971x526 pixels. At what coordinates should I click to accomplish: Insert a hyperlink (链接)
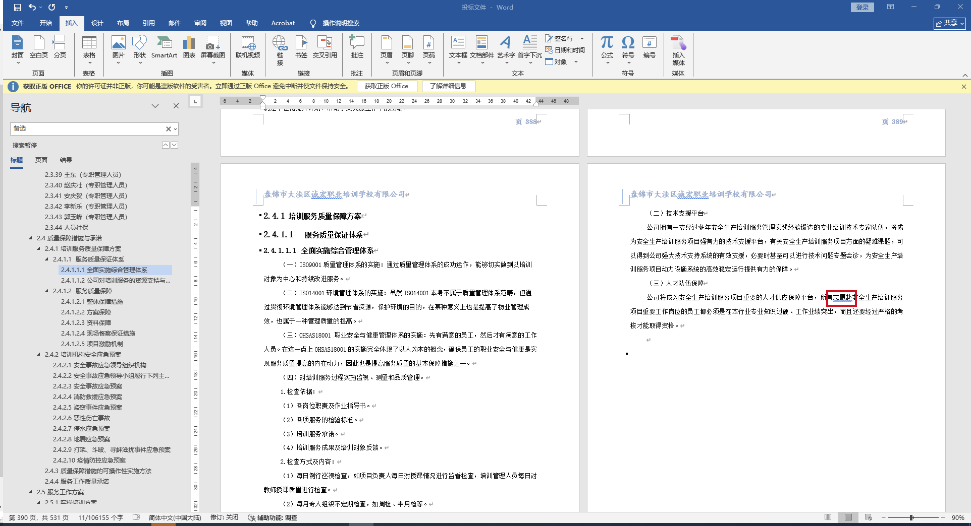(280, 50)
